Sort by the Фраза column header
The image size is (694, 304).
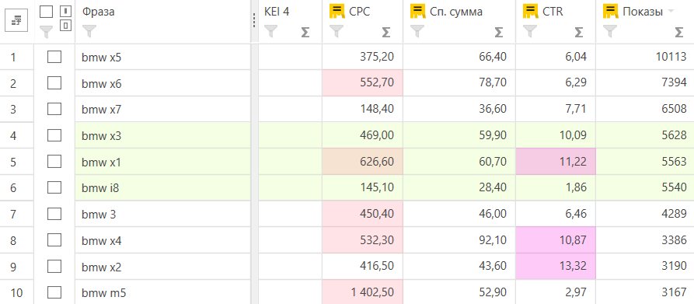click(x=98, y=12)
